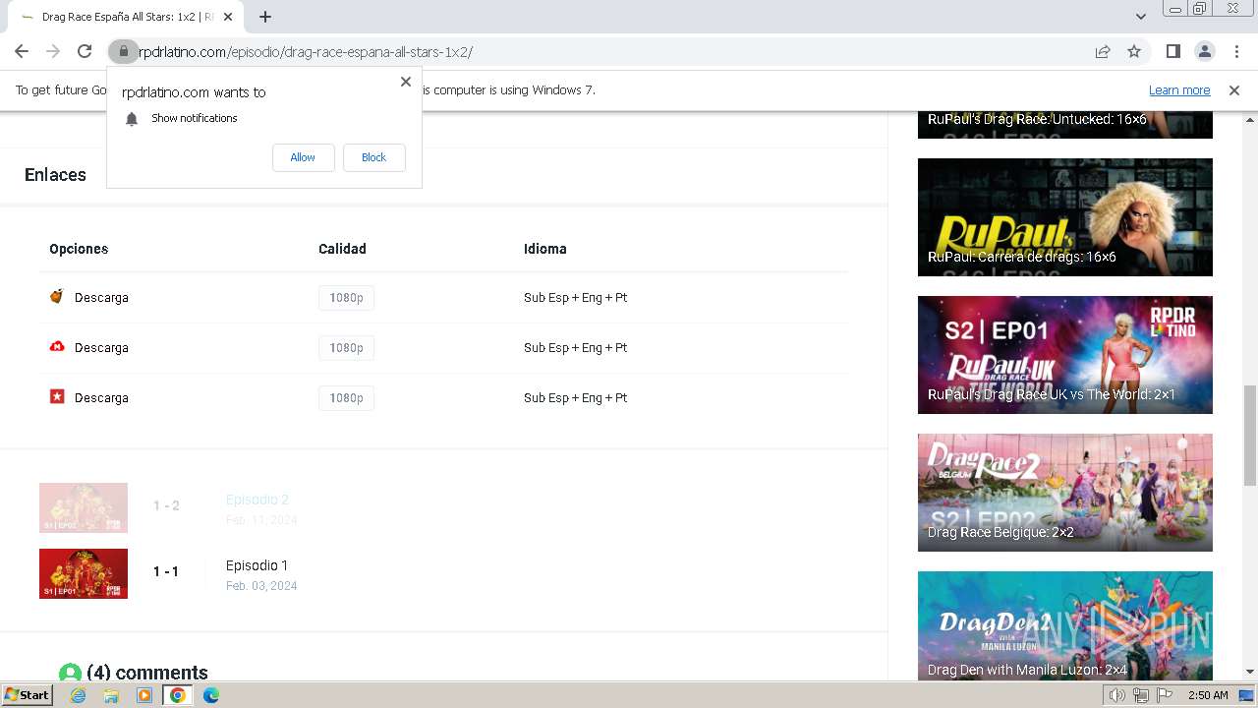Open Episodio 1 link
This screenshot has width=1258, height=708.
[257, 565]
